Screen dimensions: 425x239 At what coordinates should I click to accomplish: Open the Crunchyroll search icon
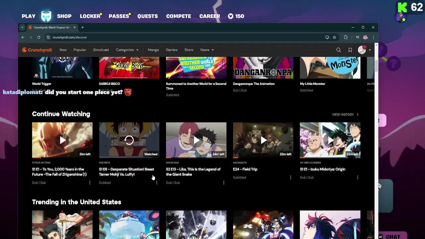click(x=338, y=50)
